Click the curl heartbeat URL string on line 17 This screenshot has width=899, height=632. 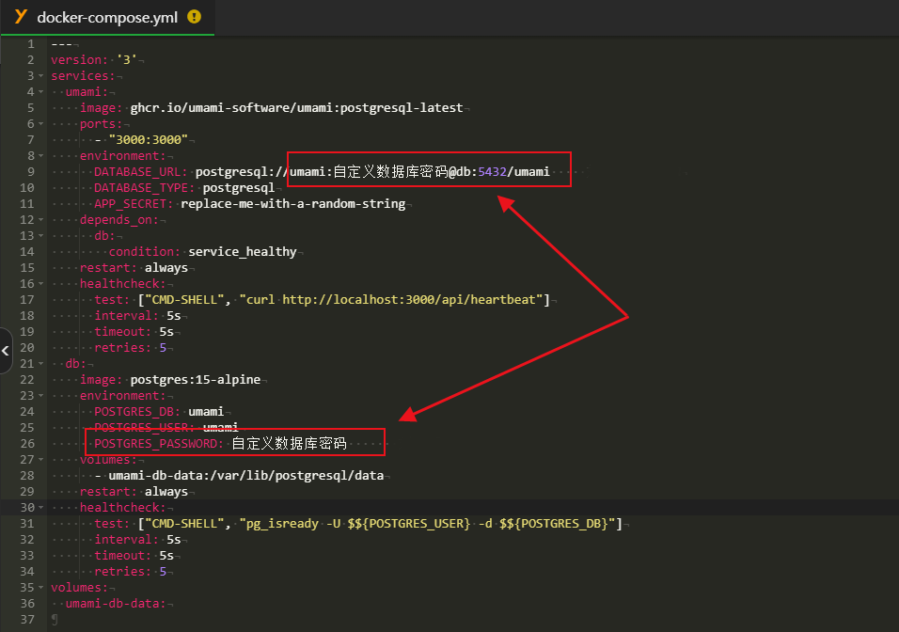pos(391,300)
